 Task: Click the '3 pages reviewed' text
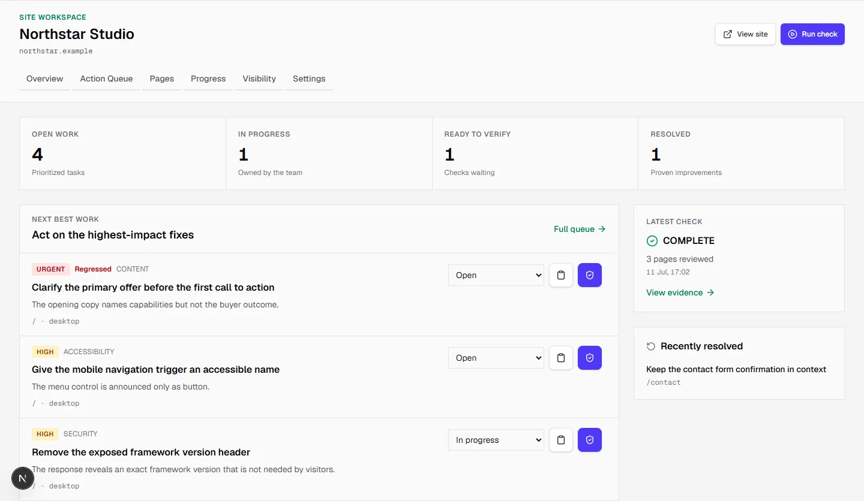[x=680, y=259]
